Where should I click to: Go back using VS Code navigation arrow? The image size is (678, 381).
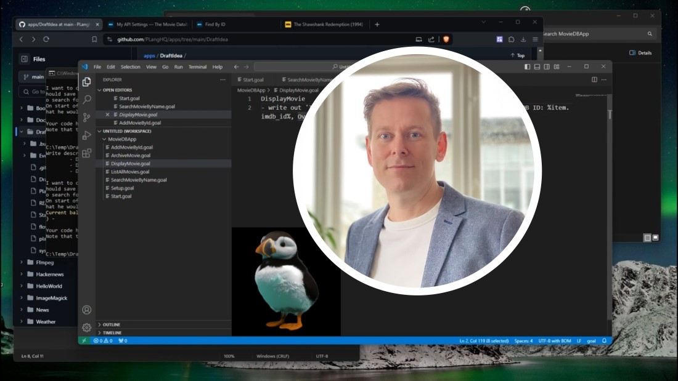point(236,66)
